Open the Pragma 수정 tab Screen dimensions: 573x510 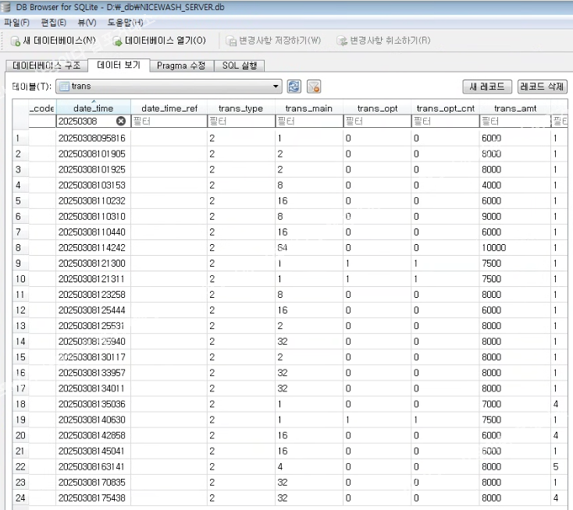pyautogui.click(x=180, y=66)
